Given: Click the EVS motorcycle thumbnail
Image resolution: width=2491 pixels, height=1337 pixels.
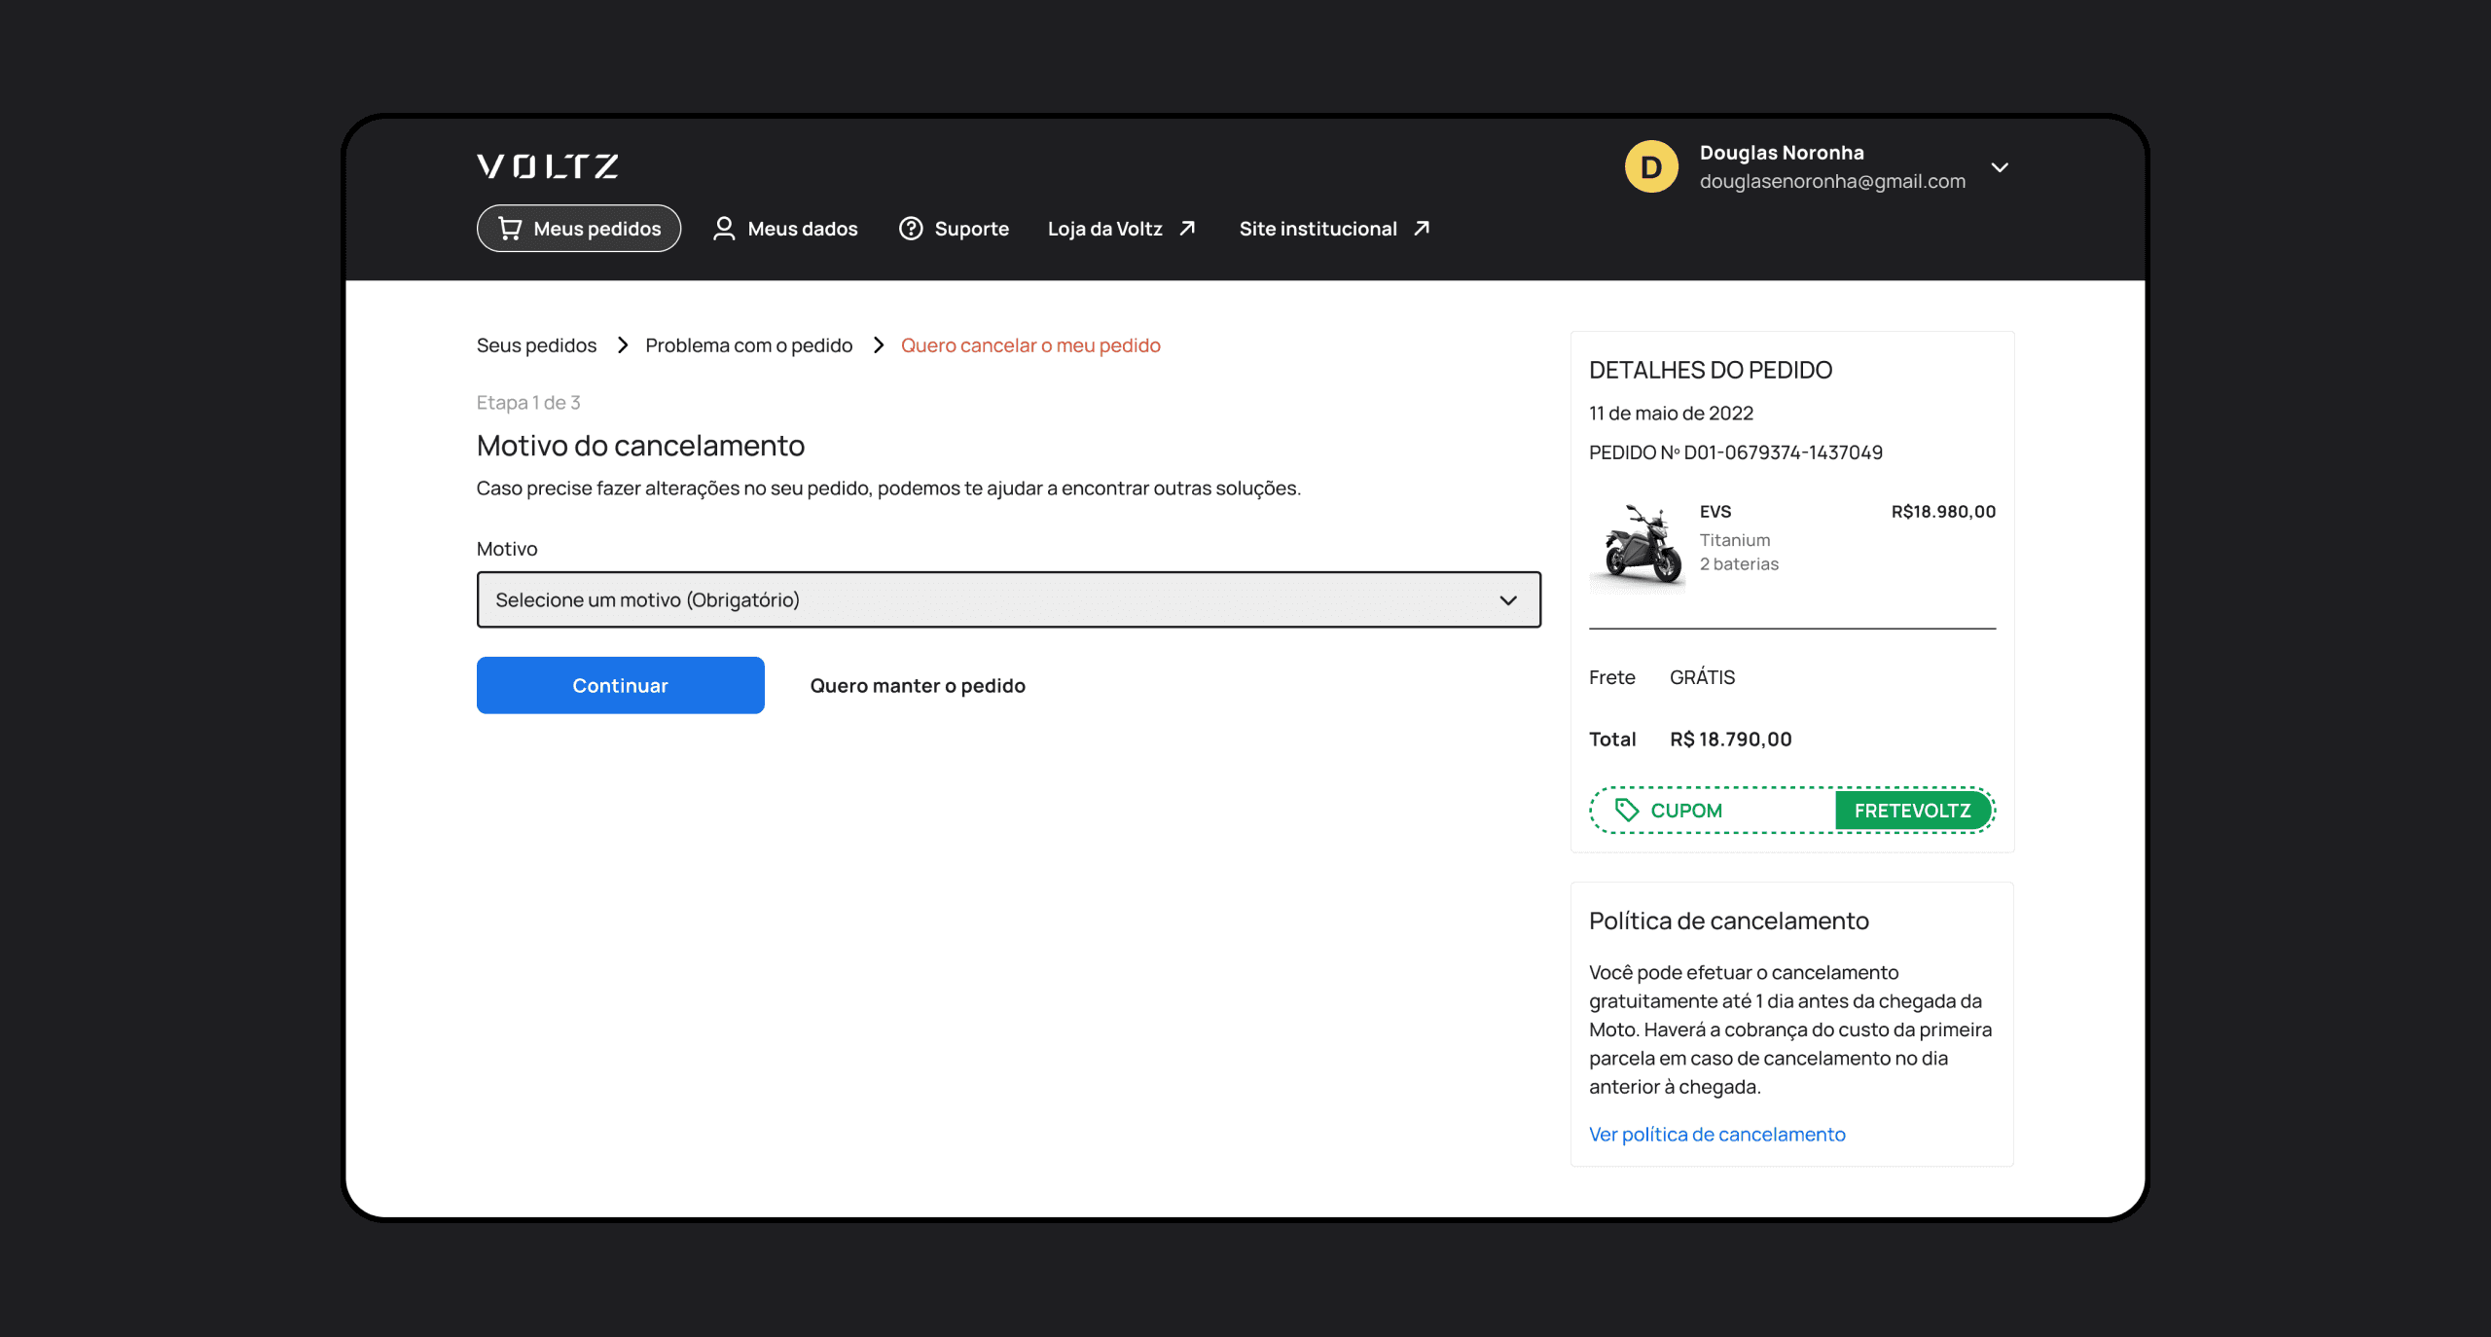Looking at the screenshot, I should point(1639,545).
